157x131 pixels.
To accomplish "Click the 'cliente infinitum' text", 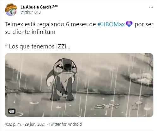I will click(34, 32).
